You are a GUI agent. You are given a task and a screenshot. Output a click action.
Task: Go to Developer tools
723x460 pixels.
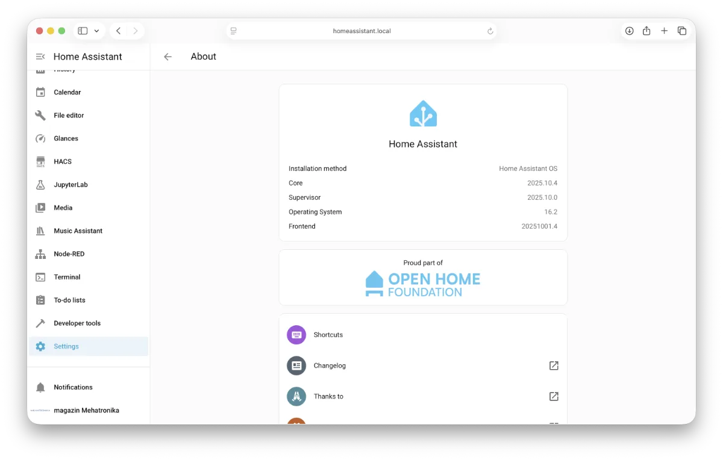click(x=77, y=323)
